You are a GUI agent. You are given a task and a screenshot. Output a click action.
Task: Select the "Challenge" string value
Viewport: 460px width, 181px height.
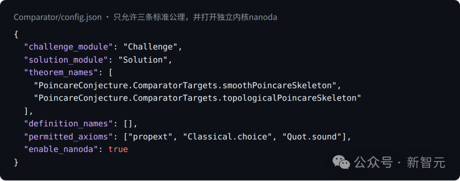click(150, 47)
